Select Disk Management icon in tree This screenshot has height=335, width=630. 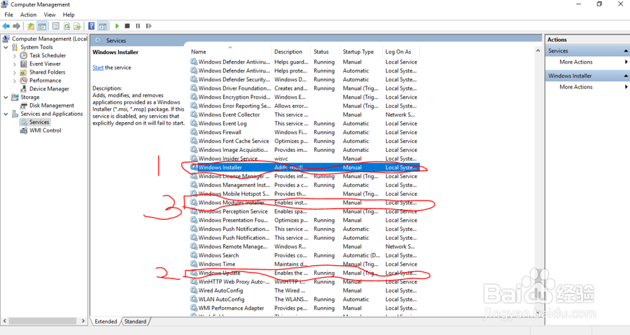(24, 106)
